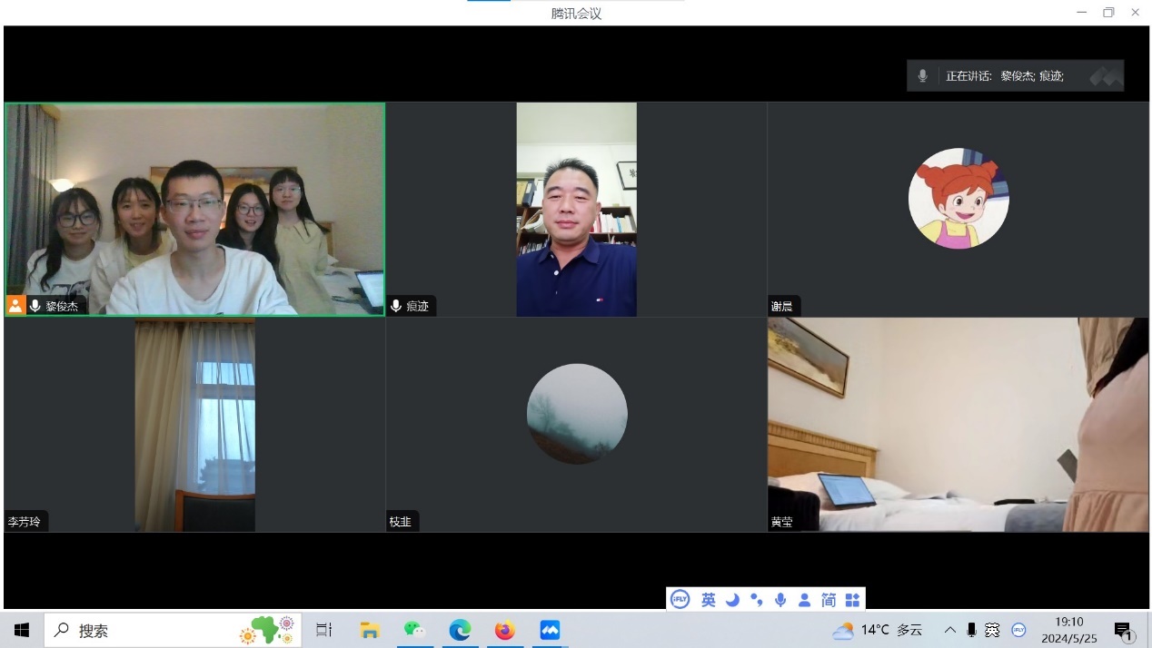Click the microphone icon beside 黎俊杰

coord(35,306)
